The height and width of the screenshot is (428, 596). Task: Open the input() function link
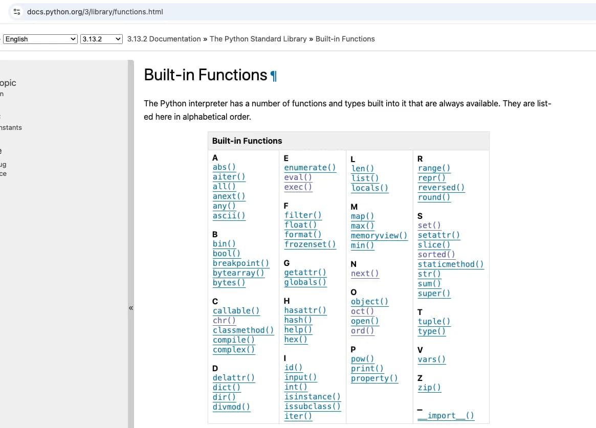pos(300,377)
